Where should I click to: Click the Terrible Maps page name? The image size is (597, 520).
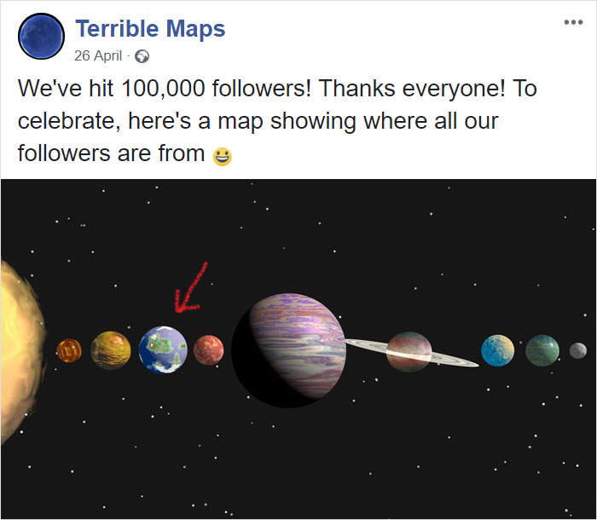click(x=150, y=28)
